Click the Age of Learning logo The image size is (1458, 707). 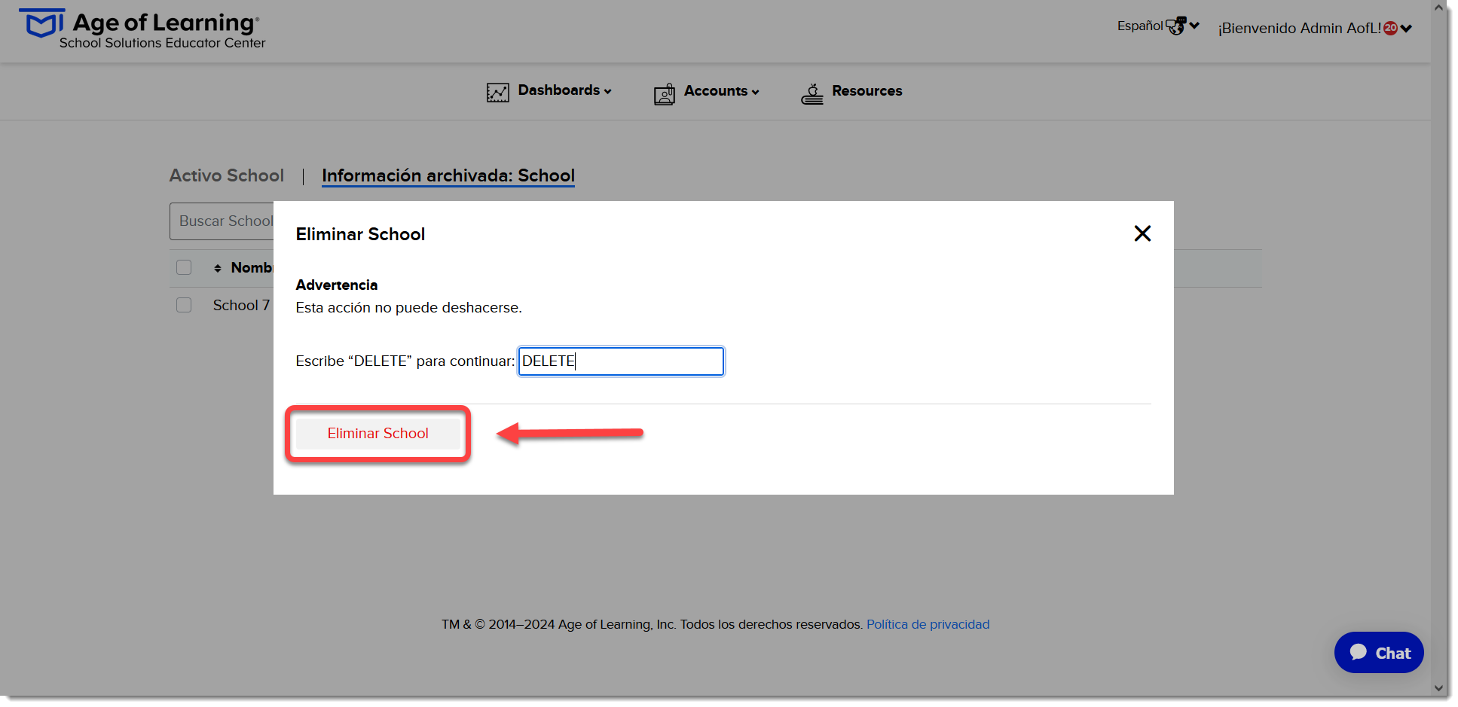click(142, 30)
